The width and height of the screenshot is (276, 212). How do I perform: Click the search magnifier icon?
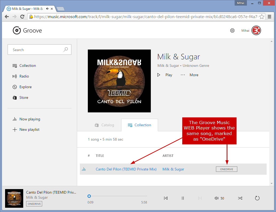[x=66, y=50]
